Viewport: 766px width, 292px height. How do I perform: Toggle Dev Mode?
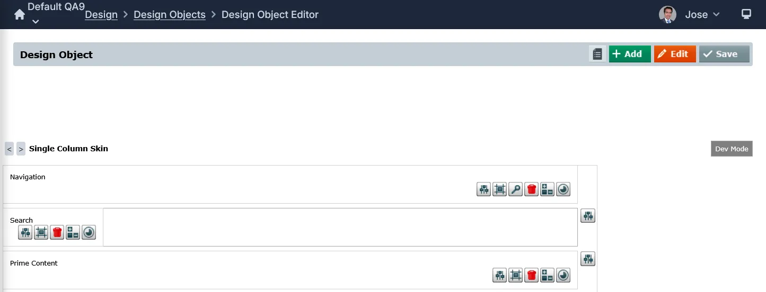(732, 149)
